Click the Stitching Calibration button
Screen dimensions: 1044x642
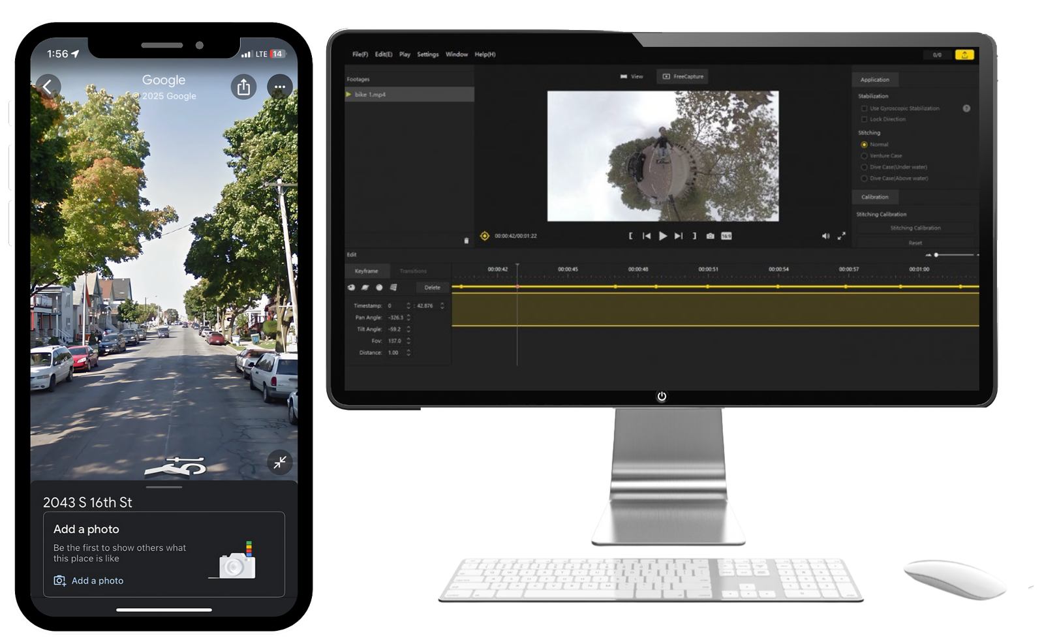pos(915,228)
